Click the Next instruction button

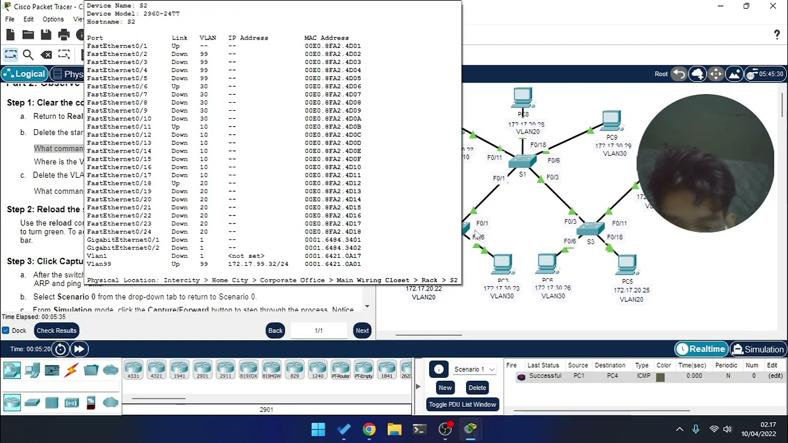pyautogui.click(x=362, y=330)
